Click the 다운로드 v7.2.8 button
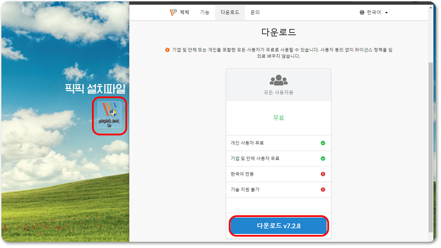 [279, 226]
